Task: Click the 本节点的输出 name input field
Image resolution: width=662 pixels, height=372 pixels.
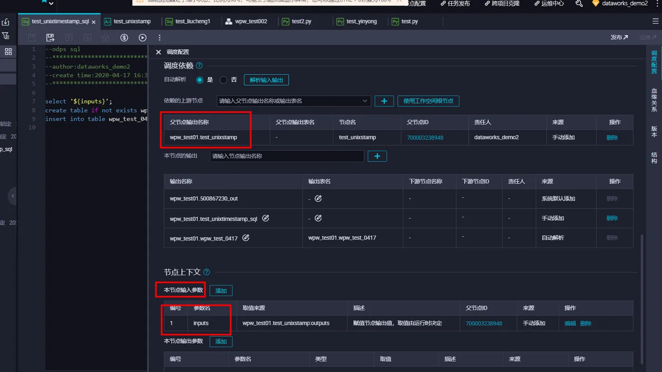Action: click(287, 156)
